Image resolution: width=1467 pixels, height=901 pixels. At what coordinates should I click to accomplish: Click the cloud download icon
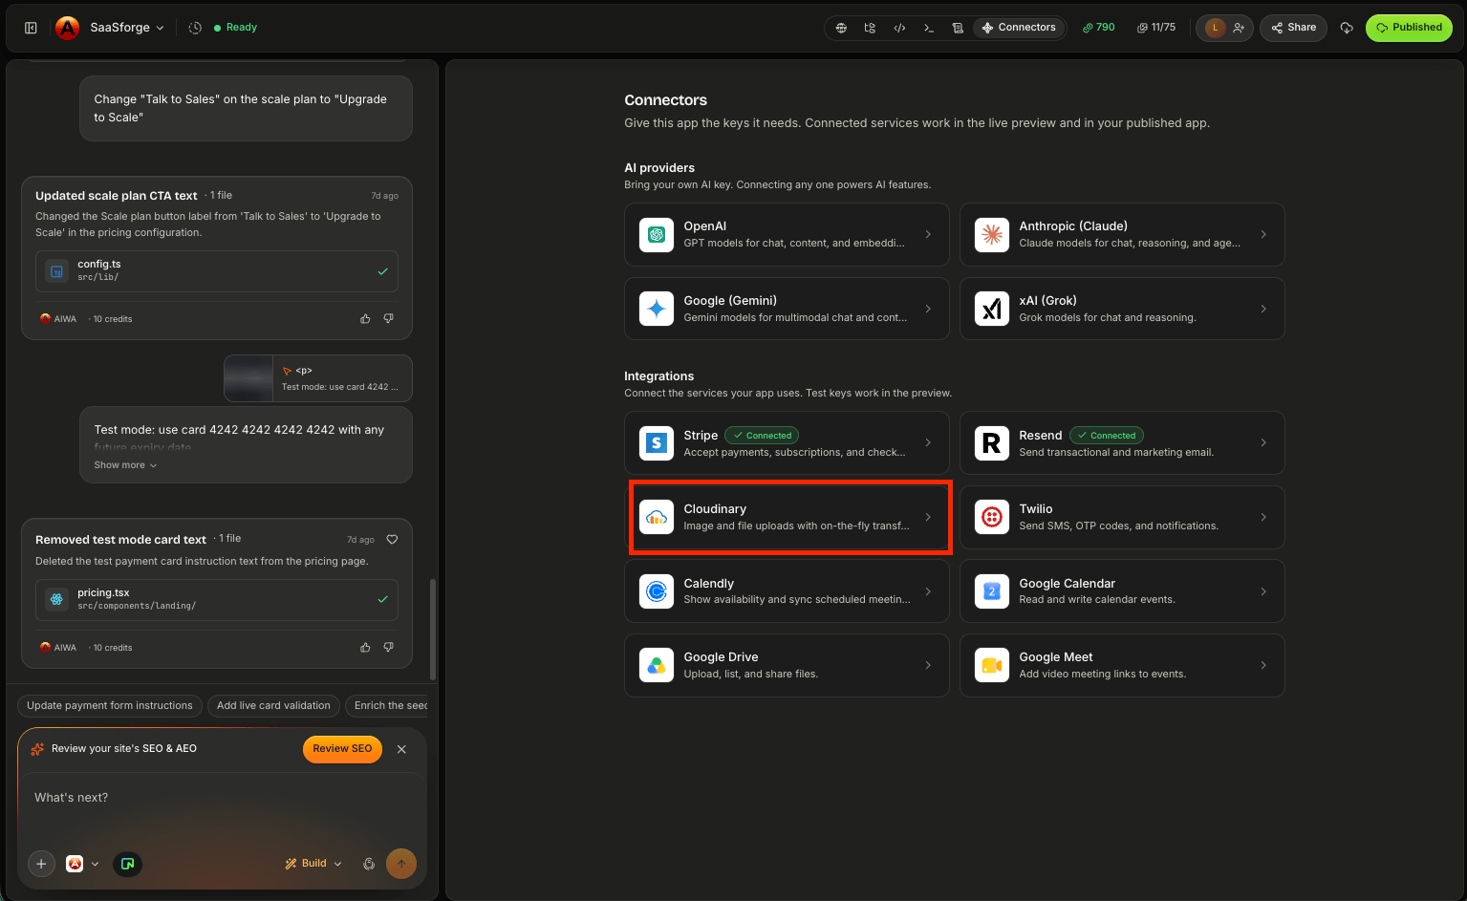click(1347, 28)
